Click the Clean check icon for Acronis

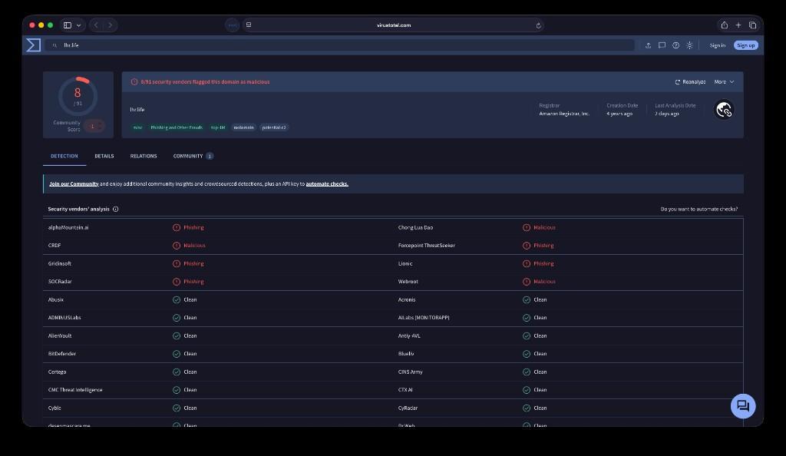(x=527, y=299)
